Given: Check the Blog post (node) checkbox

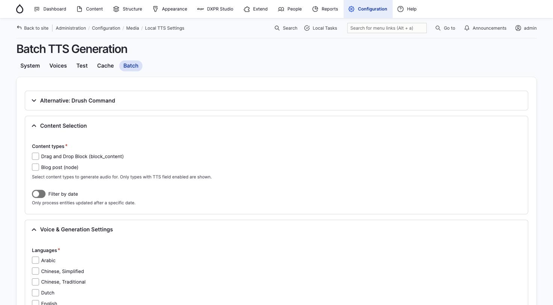Looking at the screenshot, I should click(x=35, y=167).
